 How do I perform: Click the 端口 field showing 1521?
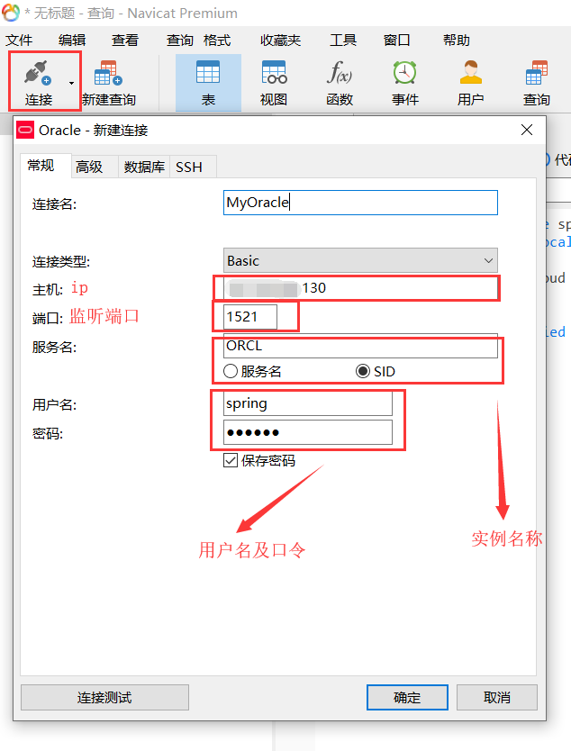click(x=250, y=317)
